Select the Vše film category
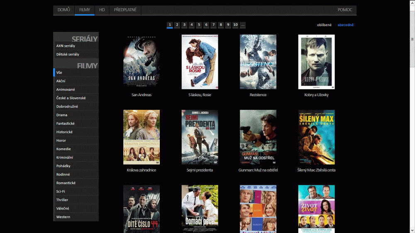The width and height of the screenshot is (415, 233). coord(76,73)
